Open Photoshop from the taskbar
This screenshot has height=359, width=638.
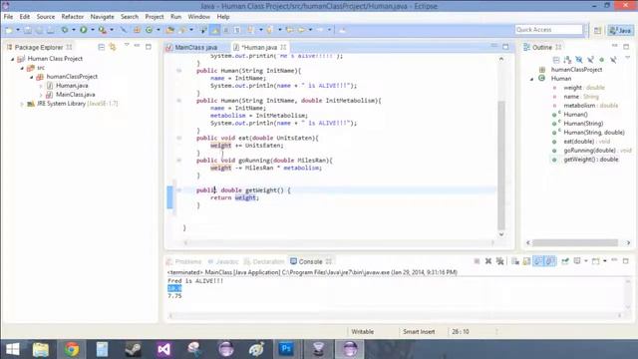(286, 349)
